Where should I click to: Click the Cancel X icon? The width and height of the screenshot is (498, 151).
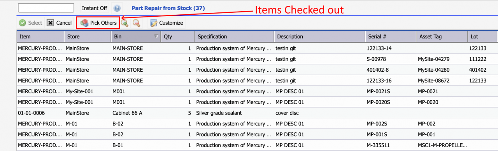pyautogui.click(x=50, y=23)
